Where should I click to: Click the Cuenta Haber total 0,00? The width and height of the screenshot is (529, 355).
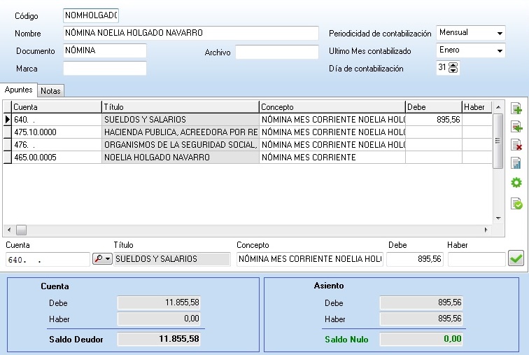159,319
